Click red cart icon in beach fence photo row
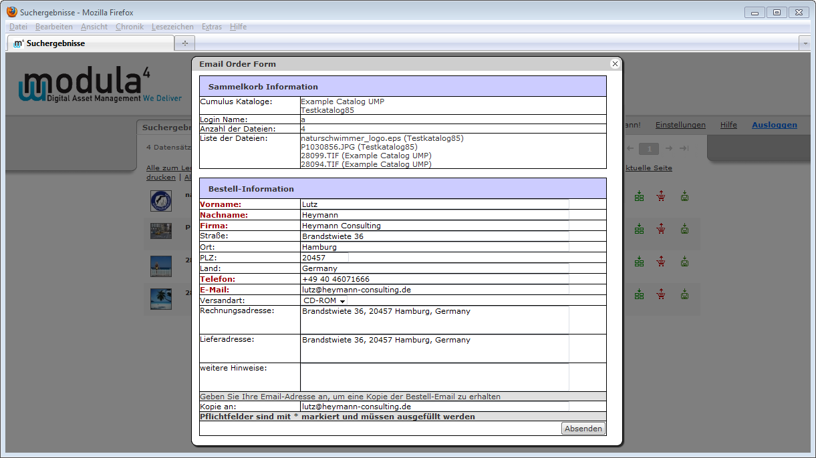This screenshot has width=816, height=458. pos(661,261)
